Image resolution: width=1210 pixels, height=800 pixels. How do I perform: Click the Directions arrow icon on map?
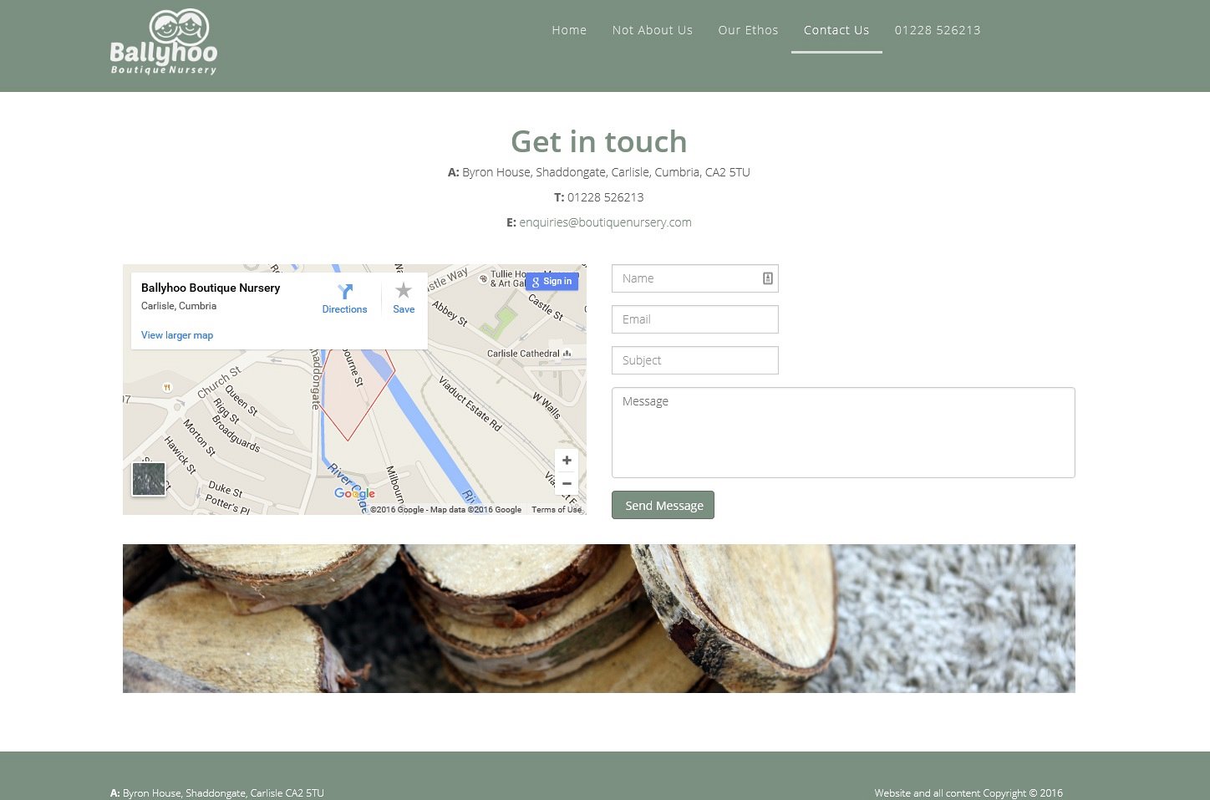[345, 291]
